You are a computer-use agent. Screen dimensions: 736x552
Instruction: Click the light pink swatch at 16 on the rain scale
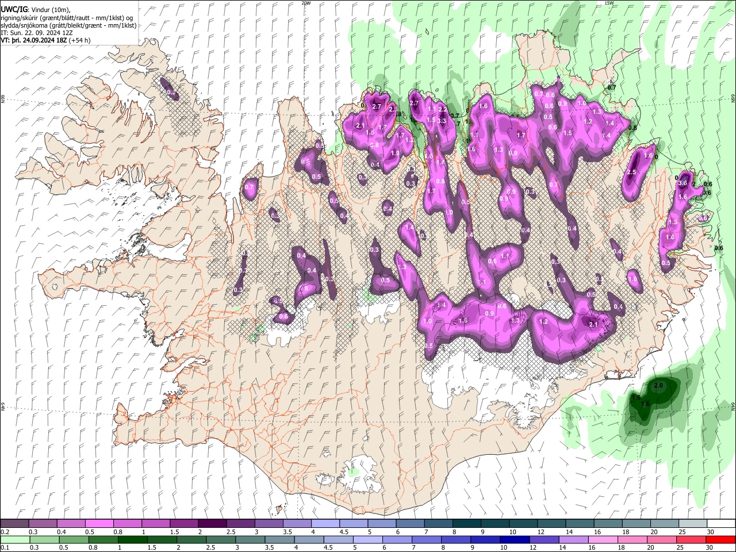[603, 539]
